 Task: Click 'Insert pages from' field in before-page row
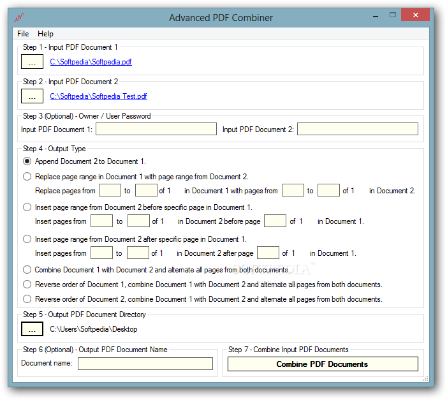[x=102, y=221]
